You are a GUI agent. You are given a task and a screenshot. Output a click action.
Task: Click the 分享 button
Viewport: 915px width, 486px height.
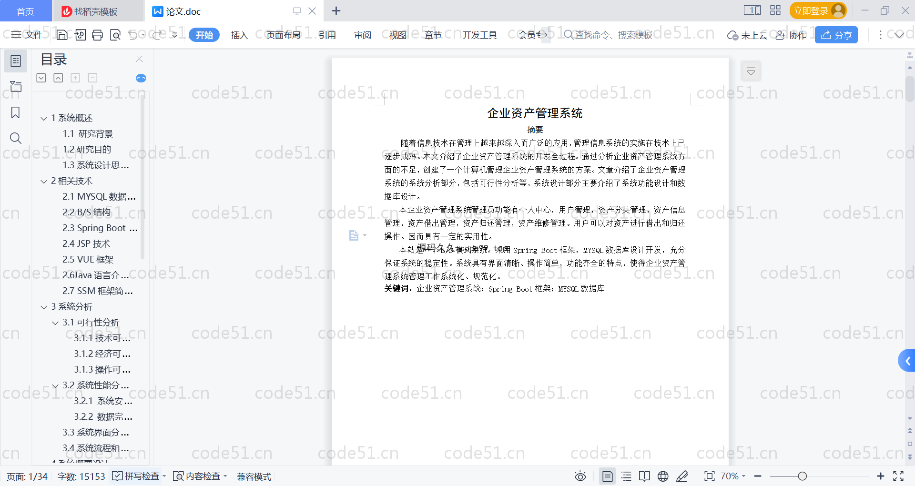pyautogui.click(x=836, y=35)
